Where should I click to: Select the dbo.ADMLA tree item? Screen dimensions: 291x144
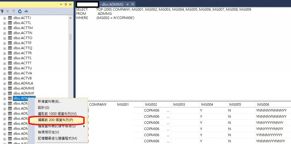click(23, 83)
